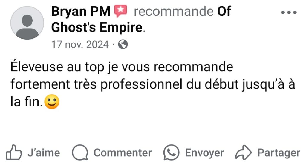
Task: Toggle the J'aime like label
Action: [44, 153]
